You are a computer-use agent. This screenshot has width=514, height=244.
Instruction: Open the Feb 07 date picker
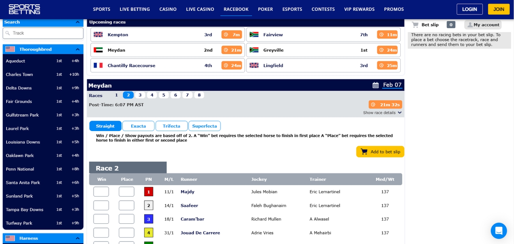pos(392,85)
